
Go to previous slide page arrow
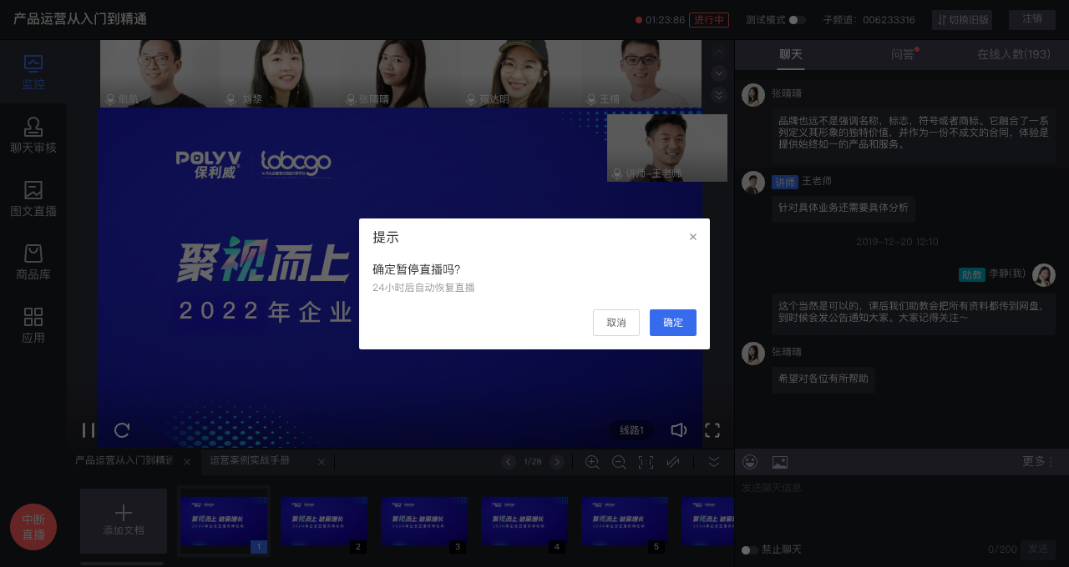(x=509, y=462)
